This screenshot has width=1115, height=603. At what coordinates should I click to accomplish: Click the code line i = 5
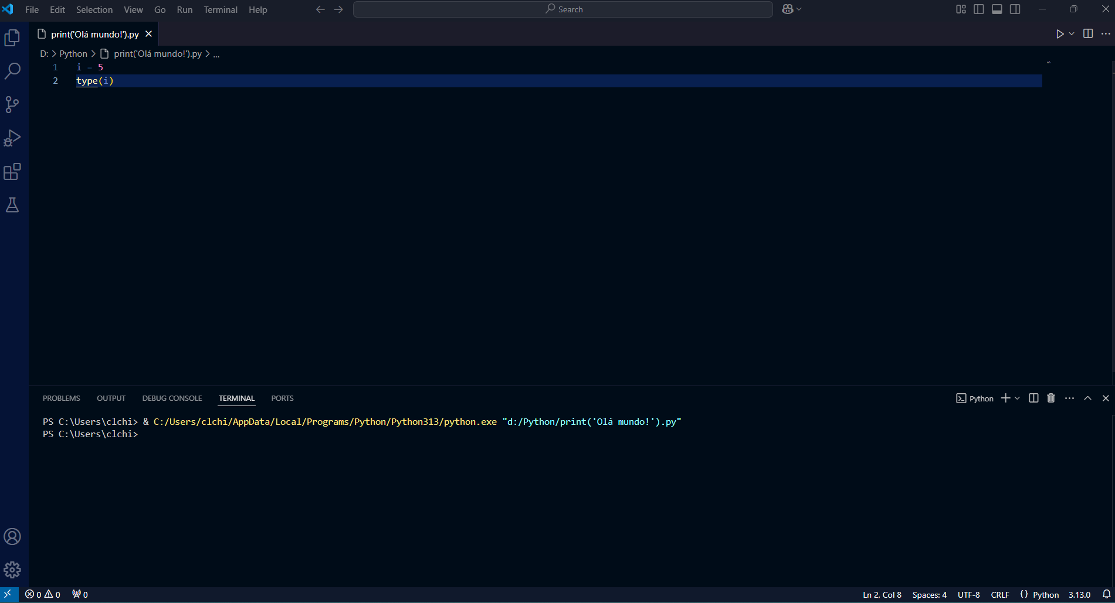point(90,67)
